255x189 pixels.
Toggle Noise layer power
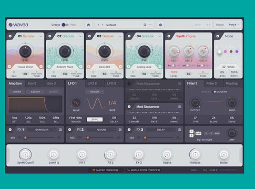(x=218, y=36)
